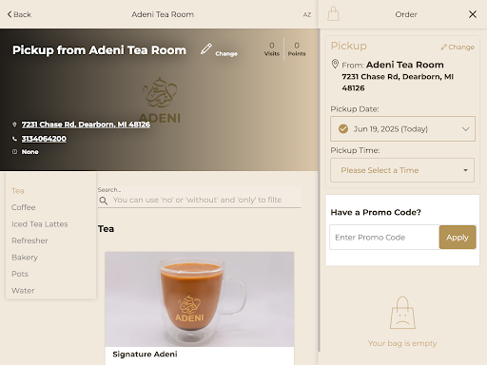Click the pencil Change icon in the banner

point(206,49)
